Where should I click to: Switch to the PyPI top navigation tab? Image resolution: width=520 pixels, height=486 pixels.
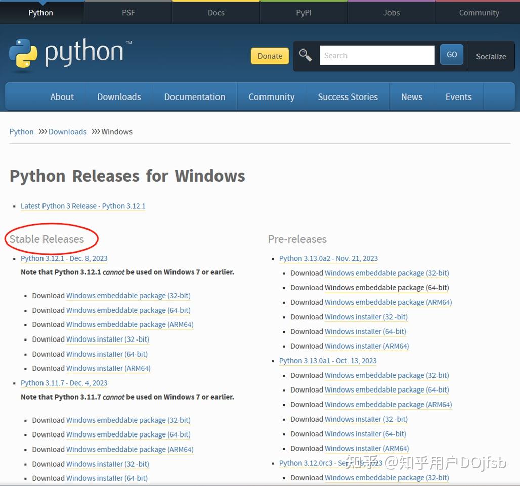(x=304, y=12)
